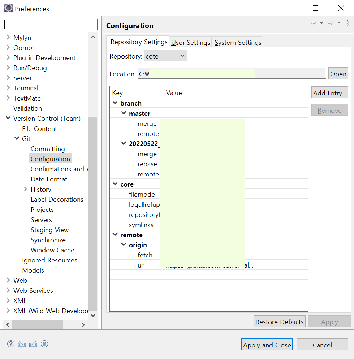354x359 pixels.
Task: Click Apply and Close
Action: coord(267,345)
